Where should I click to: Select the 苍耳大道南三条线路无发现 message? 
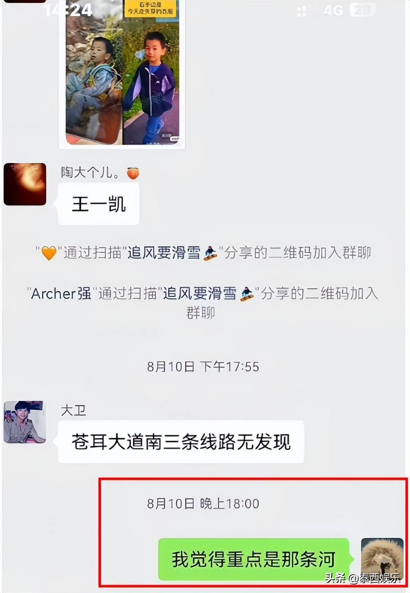pos(181,442)
